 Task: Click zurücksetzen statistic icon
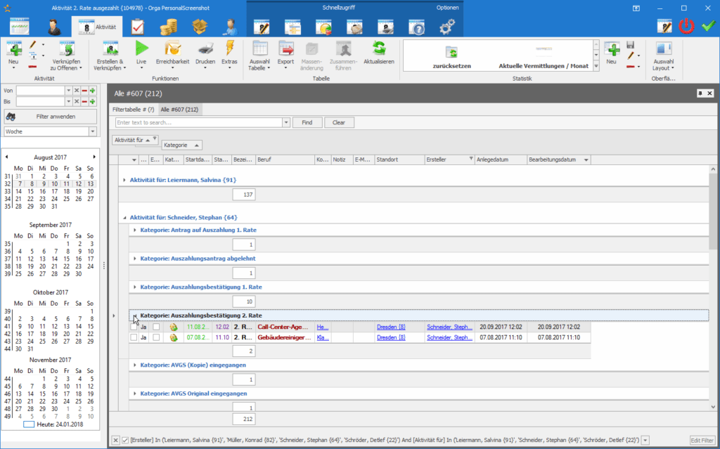tap(451, 52)
